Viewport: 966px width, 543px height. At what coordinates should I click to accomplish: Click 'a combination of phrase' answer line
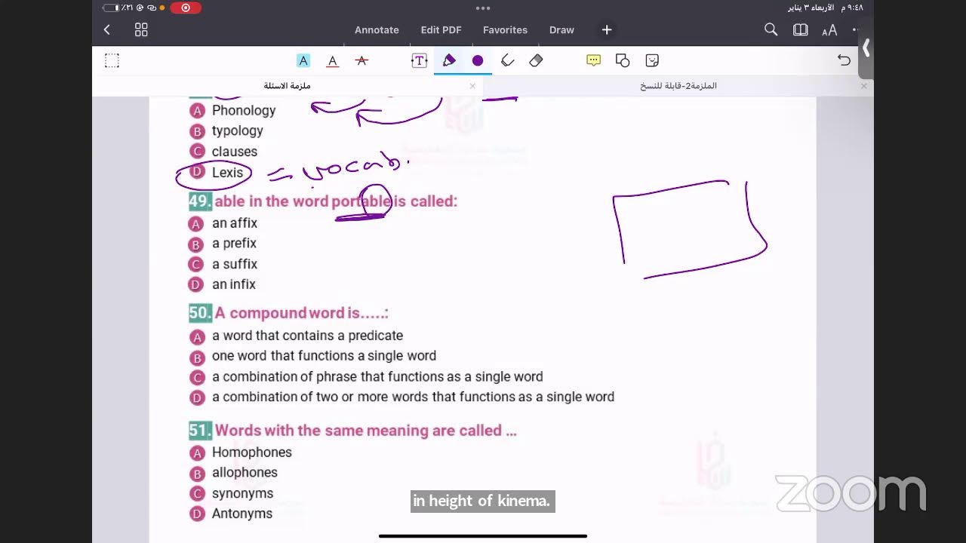click(x=377, y=376)
